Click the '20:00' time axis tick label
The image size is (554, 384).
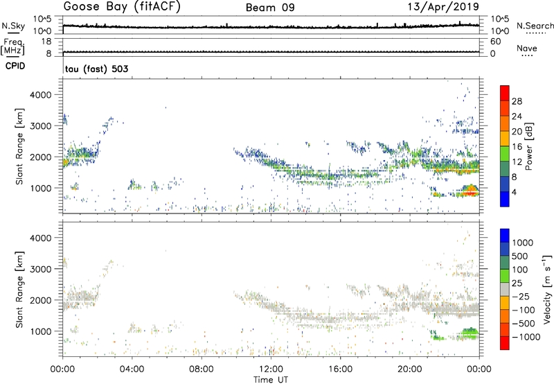(x=410, y=369)
